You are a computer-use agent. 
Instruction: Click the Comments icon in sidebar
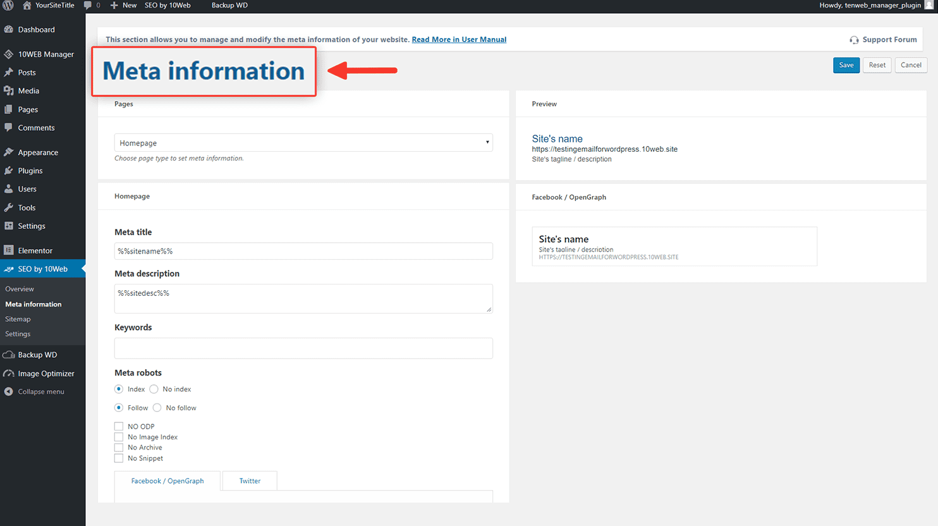[x=9, y=128]
